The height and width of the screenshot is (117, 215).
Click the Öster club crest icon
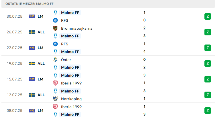pos(55,60)
